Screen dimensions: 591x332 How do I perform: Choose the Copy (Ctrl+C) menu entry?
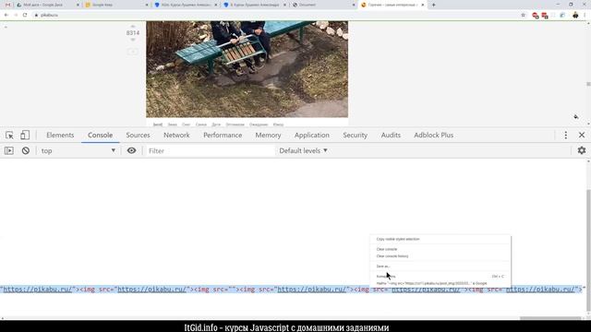440,277
